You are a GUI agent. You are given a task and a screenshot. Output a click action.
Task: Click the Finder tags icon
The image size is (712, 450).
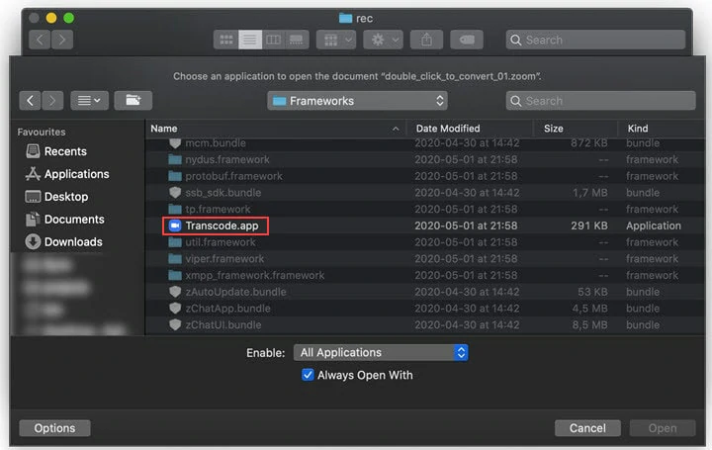(x=467, y=40)
